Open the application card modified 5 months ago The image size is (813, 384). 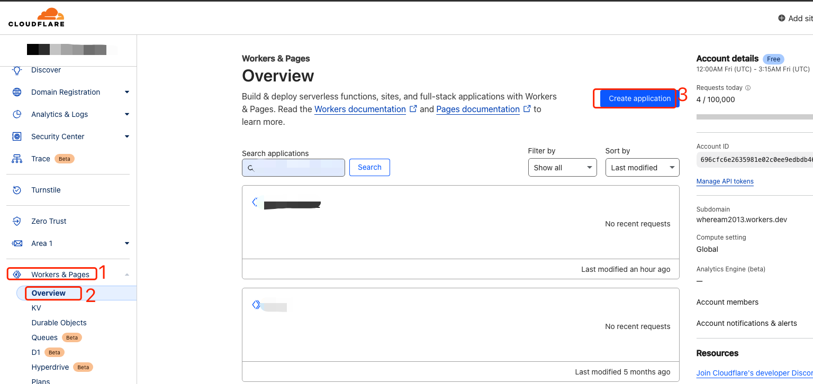(460, 335)
